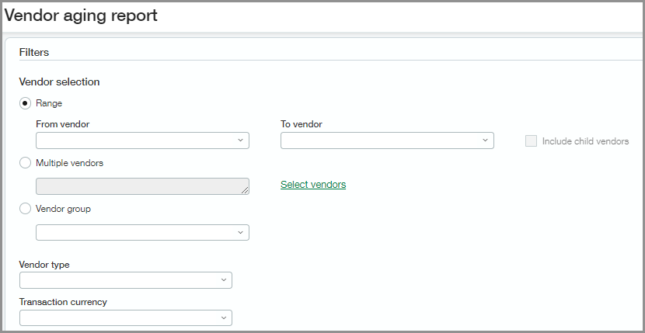Click the resize handle on vendors text area
The height and width of the screenshot is (333, 645).
coord(245,190)
